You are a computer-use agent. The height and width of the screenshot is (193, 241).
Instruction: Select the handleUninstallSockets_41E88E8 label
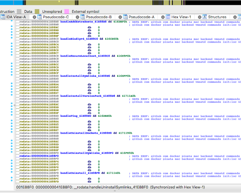coord(86,133)
